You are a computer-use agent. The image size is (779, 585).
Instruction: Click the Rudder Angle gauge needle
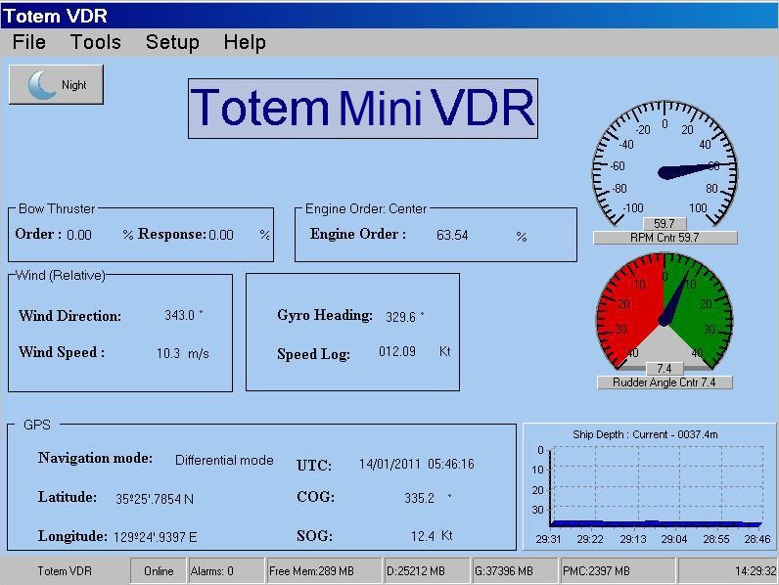coord(674,299)
